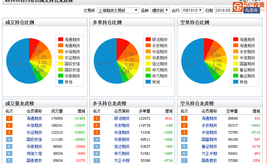Open 中信期货 link in 成交量龙虎榜
The width and height of the screenshot is (267, 164).
click(x=34, y=125)
